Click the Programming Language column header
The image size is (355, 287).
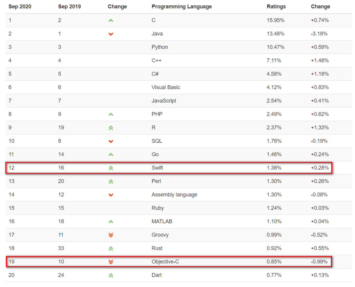(181, 7)
